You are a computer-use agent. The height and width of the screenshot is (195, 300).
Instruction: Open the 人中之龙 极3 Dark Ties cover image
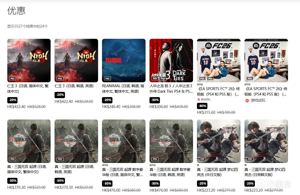tap(171, 61)
